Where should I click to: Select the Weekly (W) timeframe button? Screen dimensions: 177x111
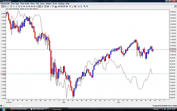point(40,7)
